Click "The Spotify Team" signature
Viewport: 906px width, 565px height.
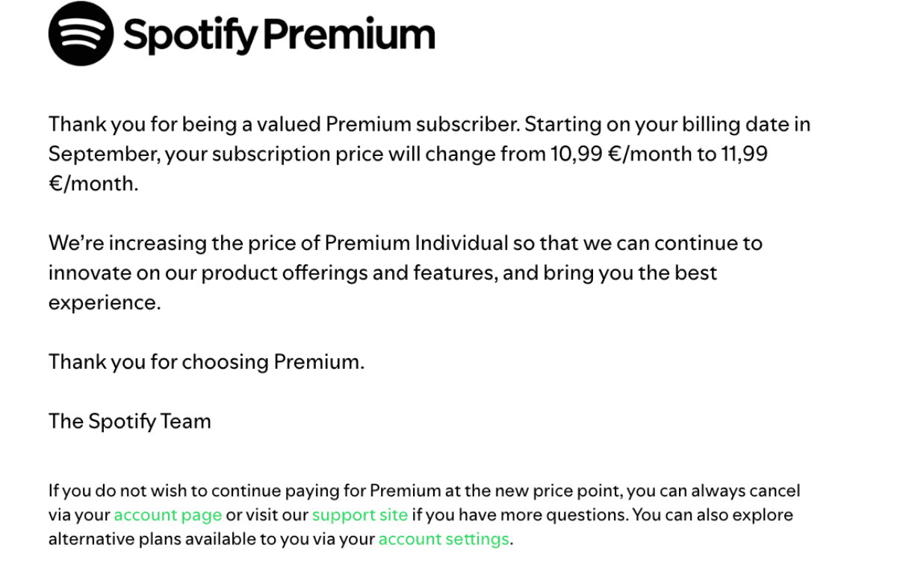(x=130, y=422)
